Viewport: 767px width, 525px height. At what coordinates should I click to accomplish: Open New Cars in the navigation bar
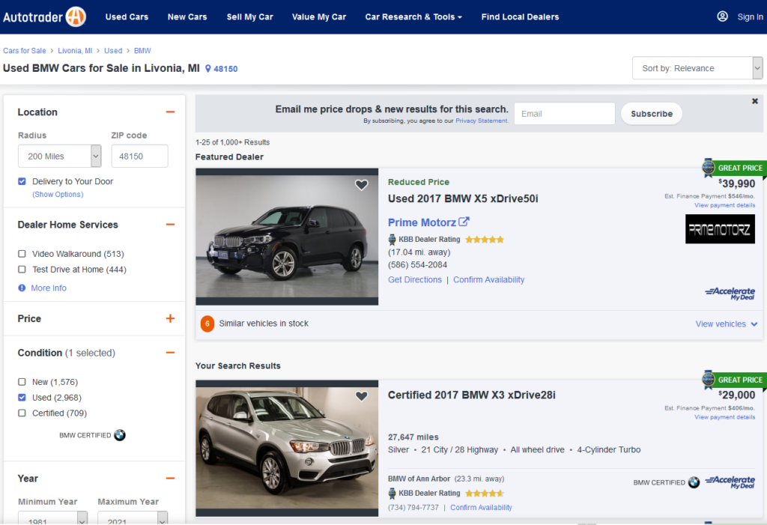pyautogui.click(x=187, y=16)
